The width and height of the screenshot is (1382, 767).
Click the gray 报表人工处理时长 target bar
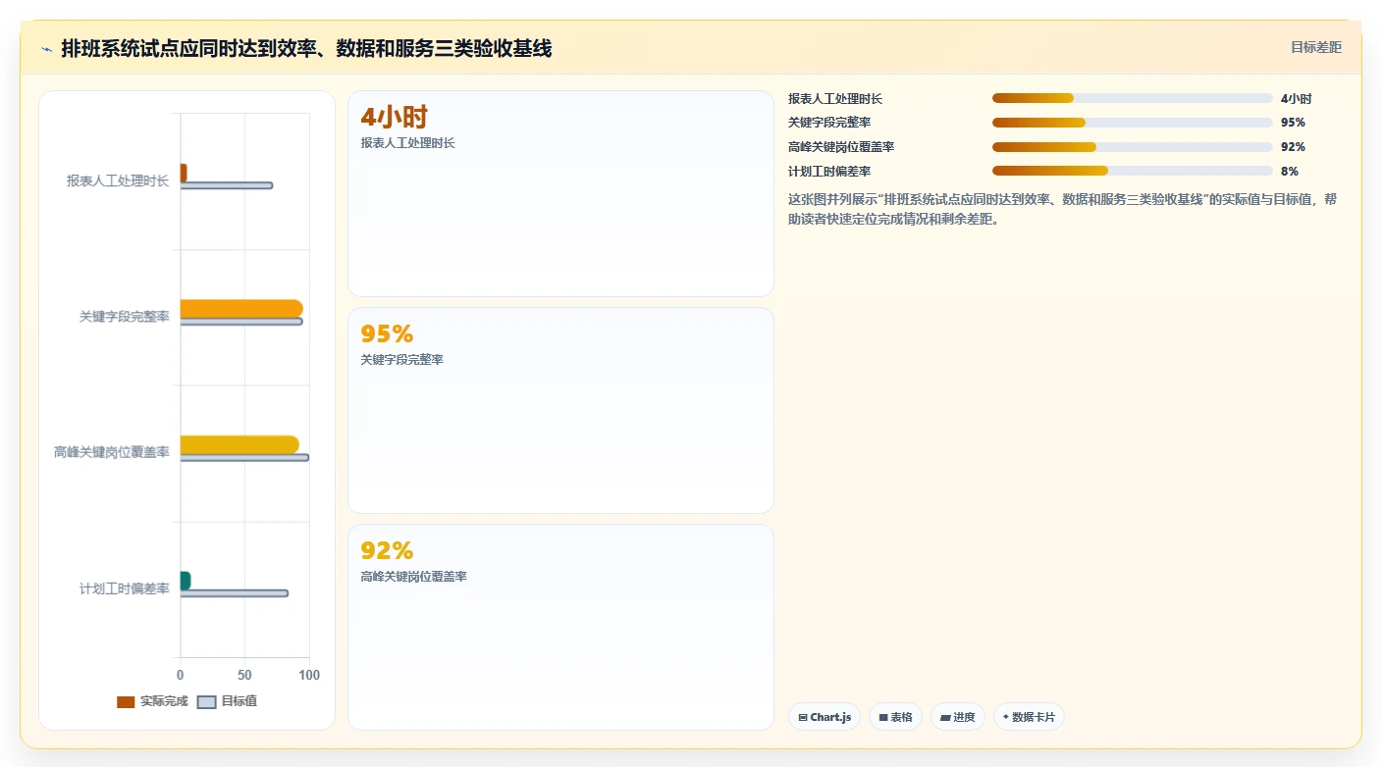(227, 185)
